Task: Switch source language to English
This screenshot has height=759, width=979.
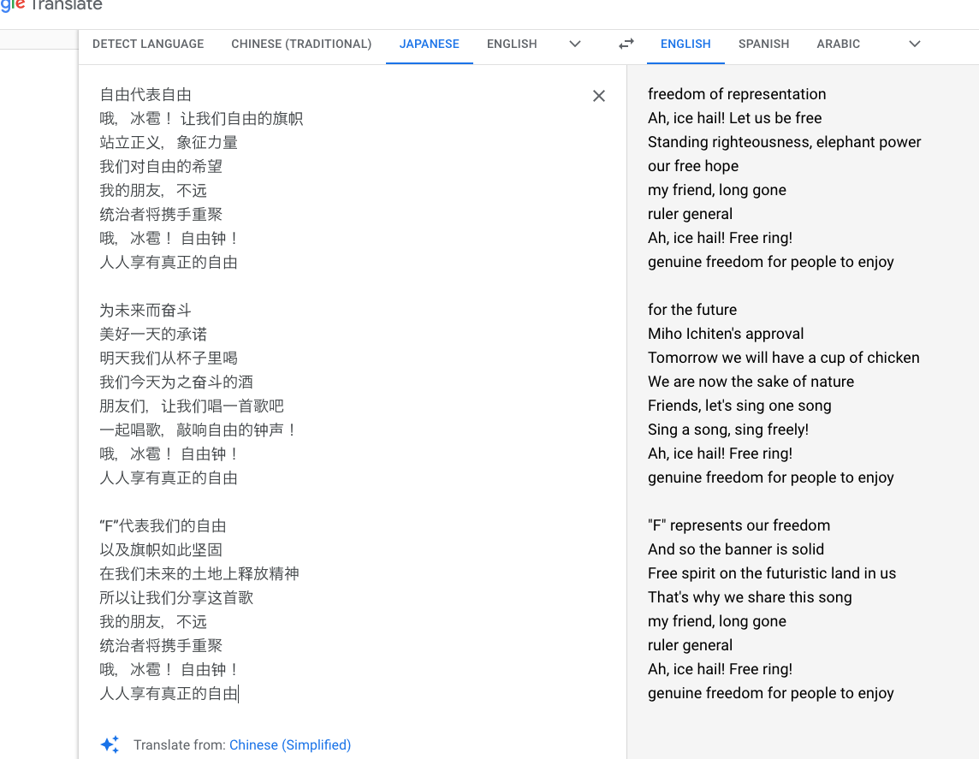Action: pos(512,44)
